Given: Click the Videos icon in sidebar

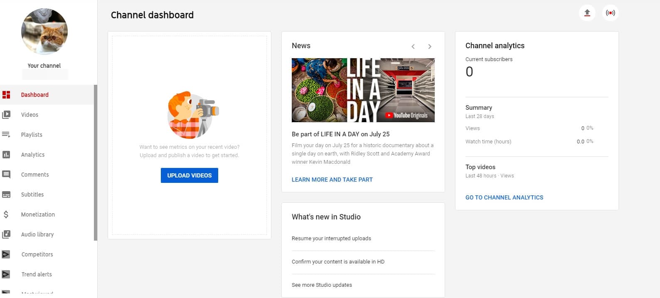Looking at the screenshot, I should 6,115.
